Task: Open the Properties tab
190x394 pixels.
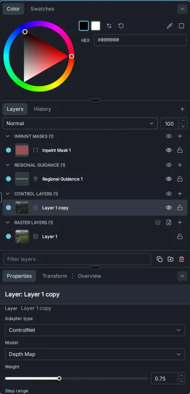Action: (19, 276)
